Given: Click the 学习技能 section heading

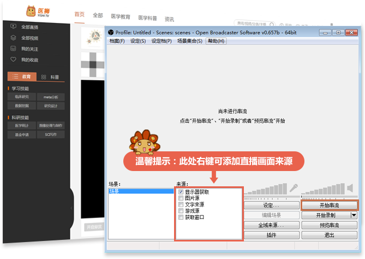Looking at the screenshot, I should tap(20, 89).
